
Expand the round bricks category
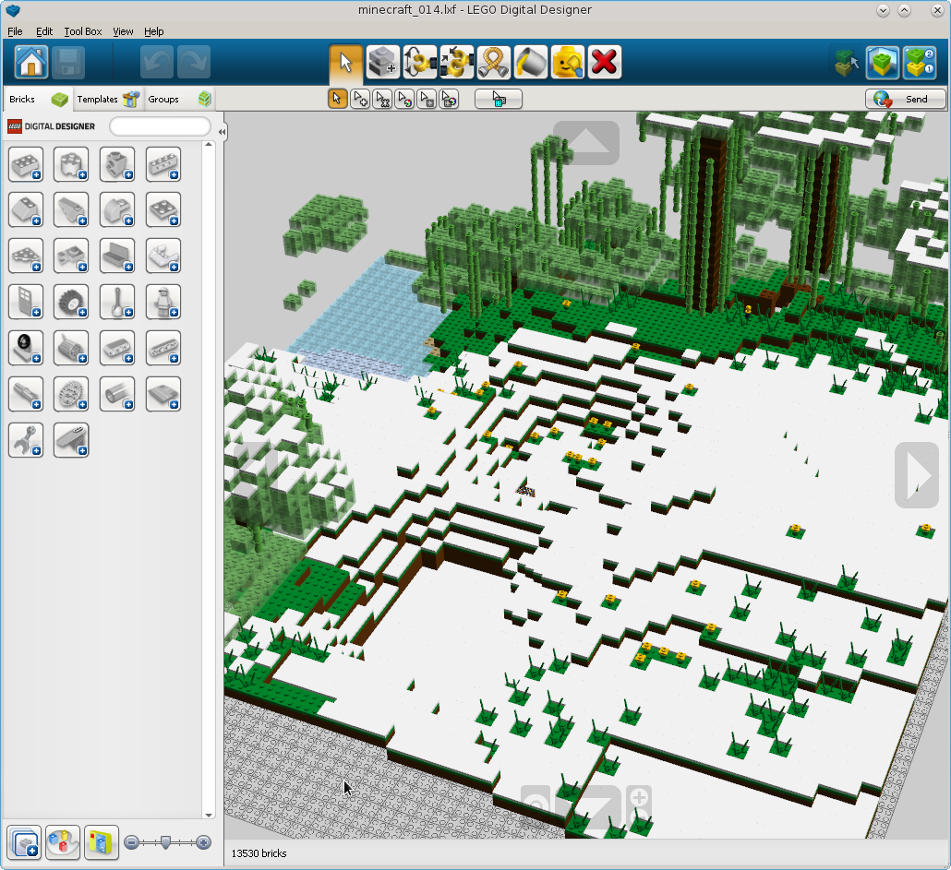[x=71, y=164]
